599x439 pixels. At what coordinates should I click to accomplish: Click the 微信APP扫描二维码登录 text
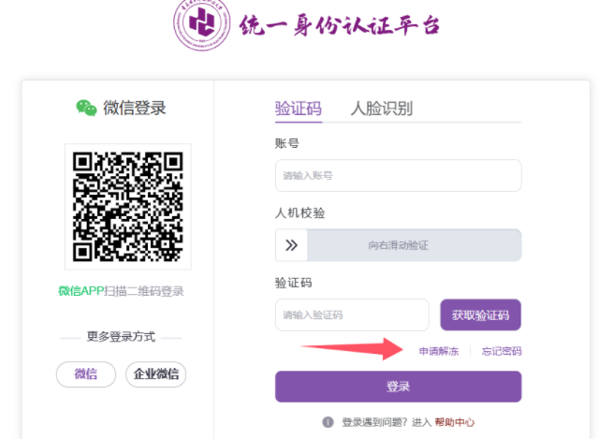(x=121, y=291)
